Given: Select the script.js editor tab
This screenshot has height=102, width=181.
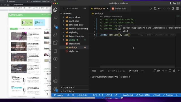Looking at the screenshot, I should 98,8.
